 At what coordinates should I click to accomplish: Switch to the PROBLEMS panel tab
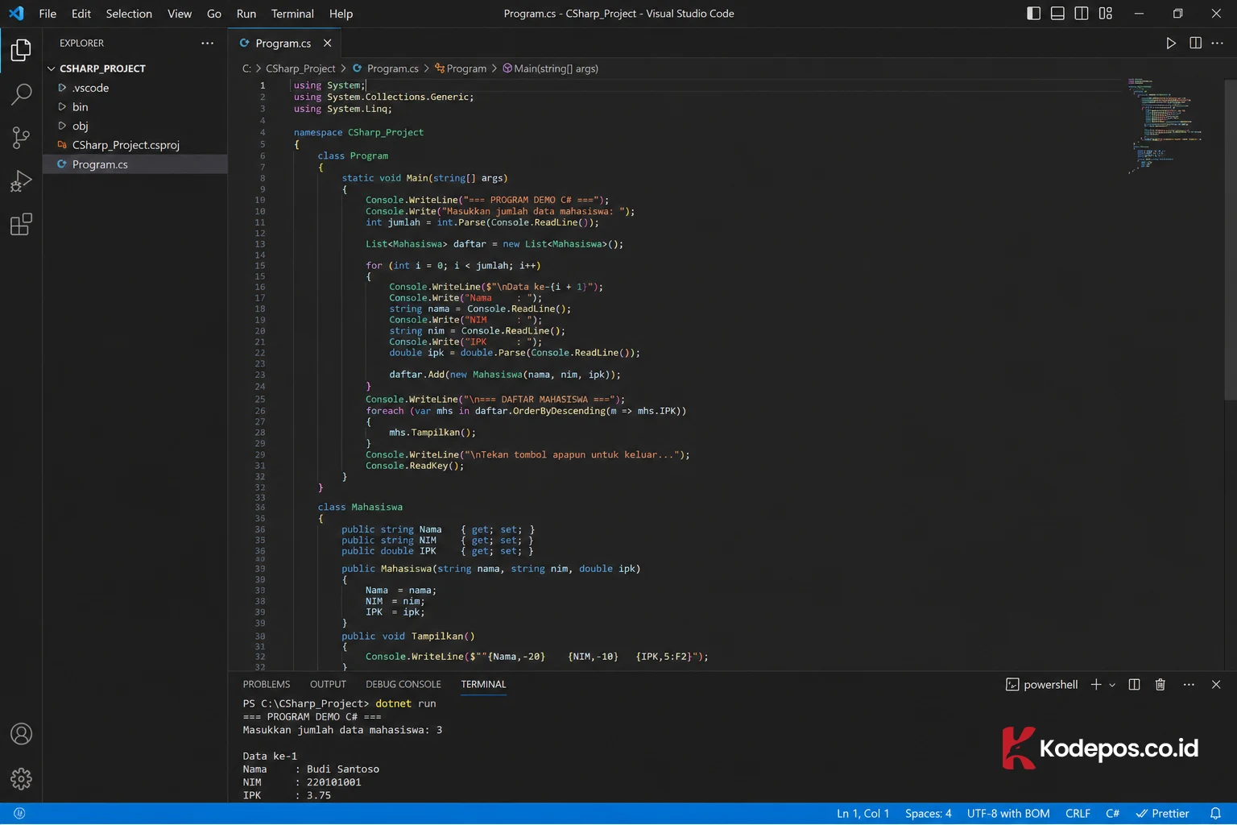tap(267, 685)
